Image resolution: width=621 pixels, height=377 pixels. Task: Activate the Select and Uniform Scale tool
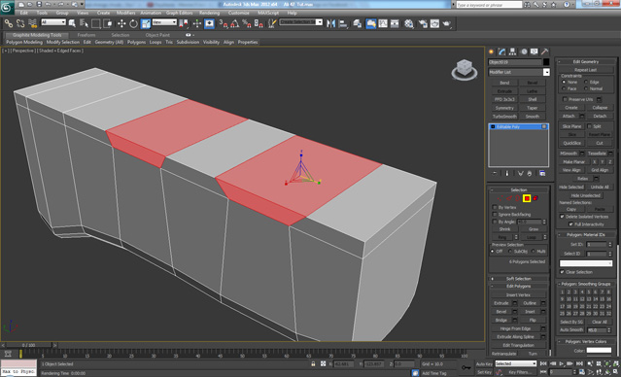[x=146, y=23]
